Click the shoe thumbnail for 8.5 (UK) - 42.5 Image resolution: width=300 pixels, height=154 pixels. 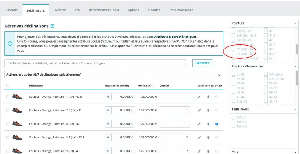(x=17, y=137)
